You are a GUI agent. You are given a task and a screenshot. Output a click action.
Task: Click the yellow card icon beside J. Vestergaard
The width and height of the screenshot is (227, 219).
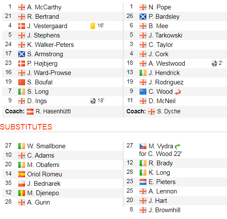pos(92,26)
